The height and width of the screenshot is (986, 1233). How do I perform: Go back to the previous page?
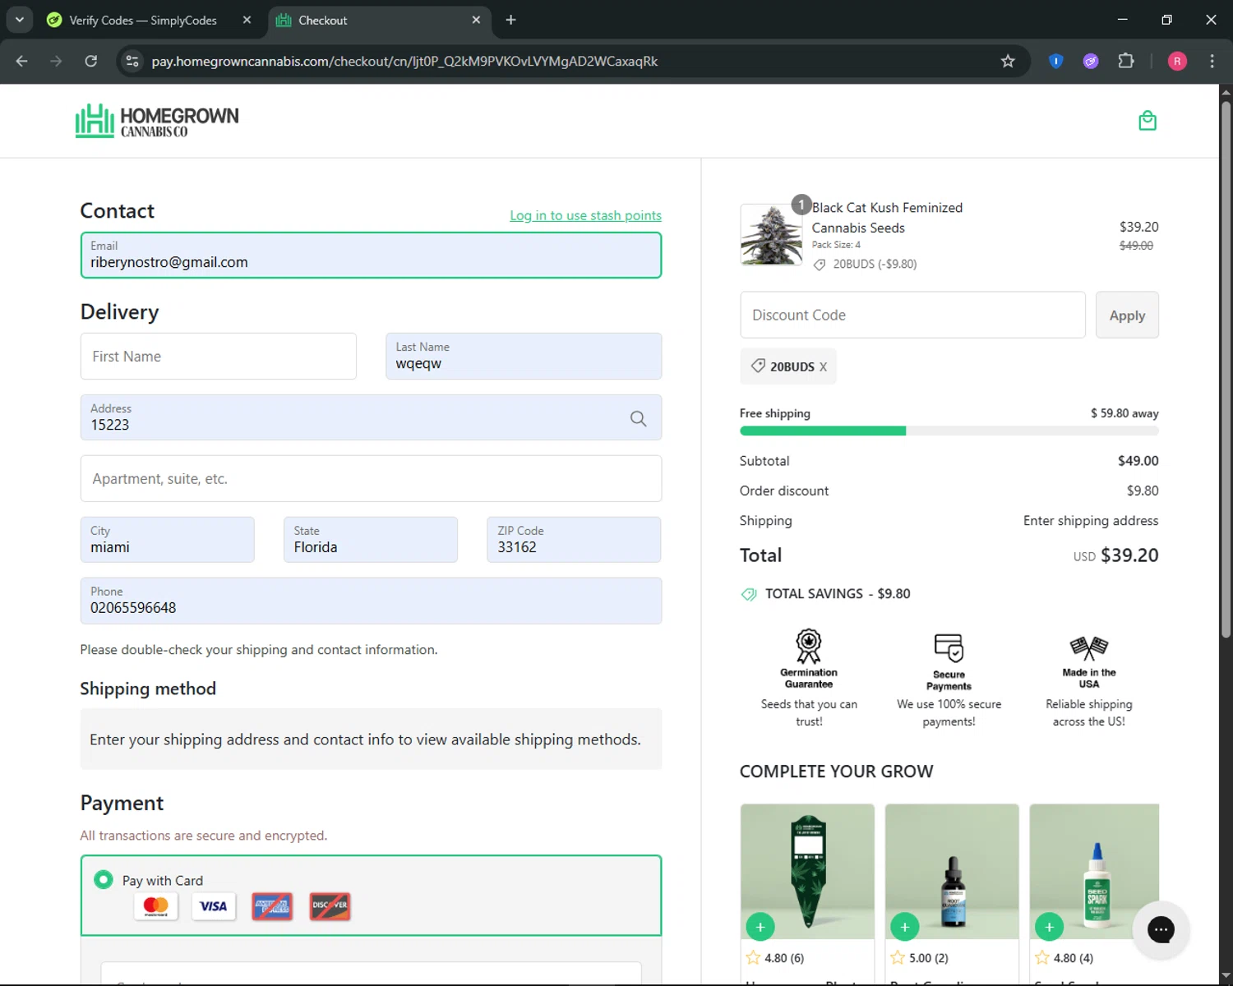[22, 61]
